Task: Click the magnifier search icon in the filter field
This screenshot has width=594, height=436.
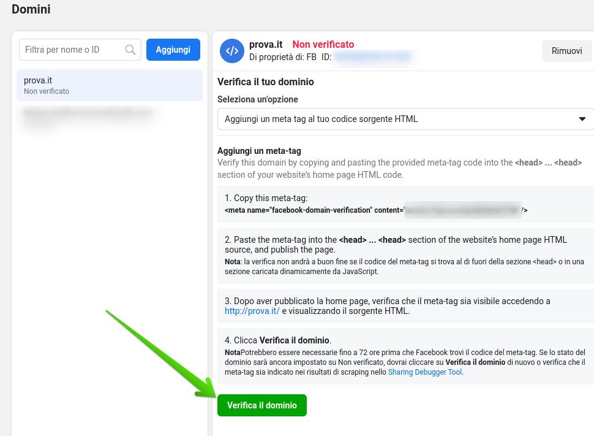Action: (130, 50)
